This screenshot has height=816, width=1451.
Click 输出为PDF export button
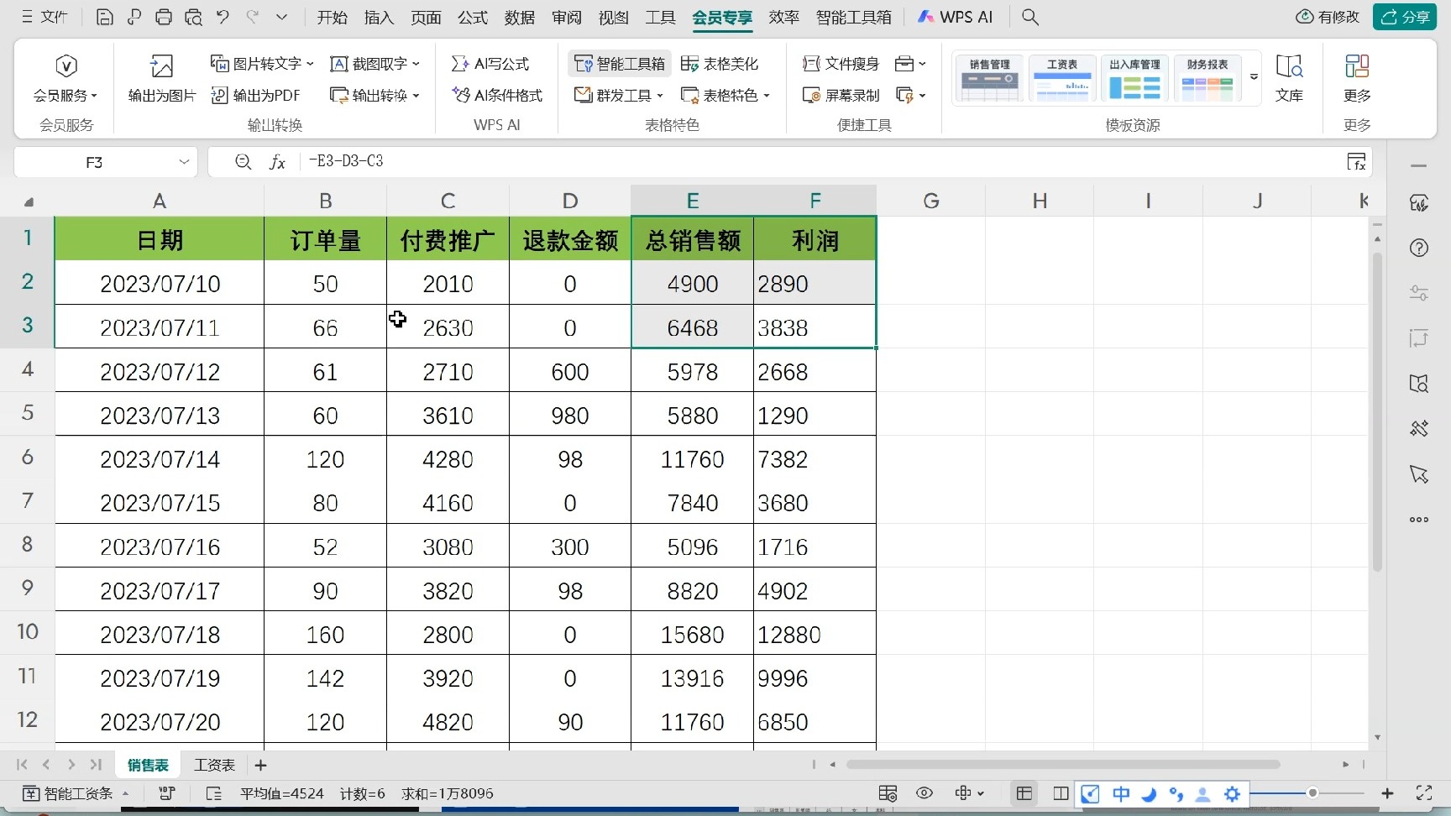point(255,96)
